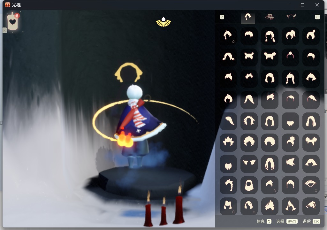Viewport: 327px width, 230px height.
Task: Select the long A-shaped parted hairstyle
Action: coord(249,100)
